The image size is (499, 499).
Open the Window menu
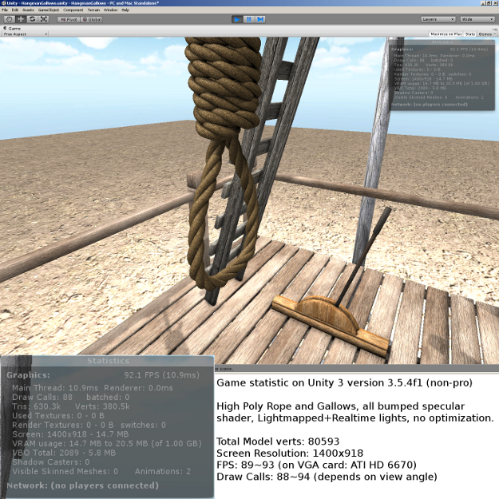(x=110, y=10)
